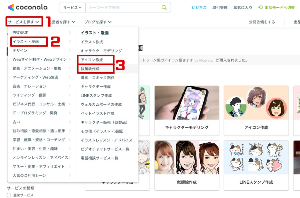300x198 pixels.
Task: Click chevron next to デザイン
Action: tap(70, 50)
